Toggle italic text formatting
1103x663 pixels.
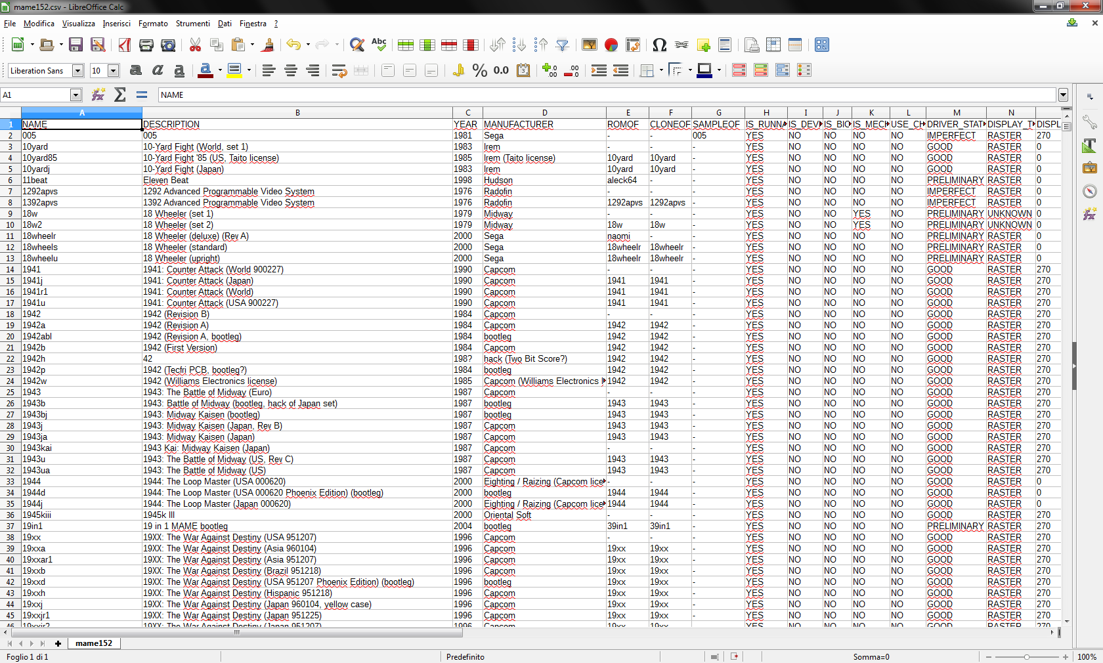[158, 70]
